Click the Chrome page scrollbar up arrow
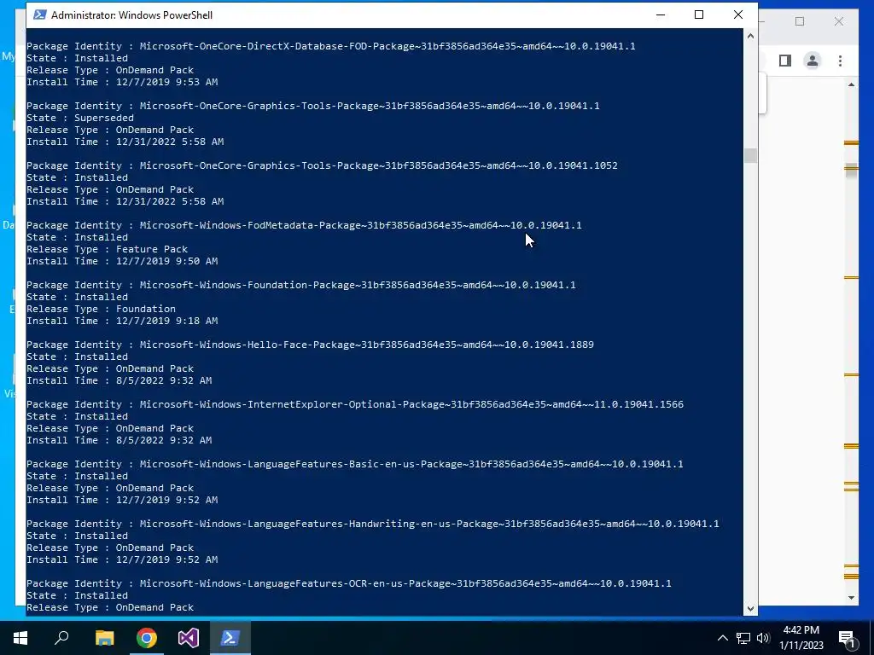874x655 pixels. pos(851,84)
